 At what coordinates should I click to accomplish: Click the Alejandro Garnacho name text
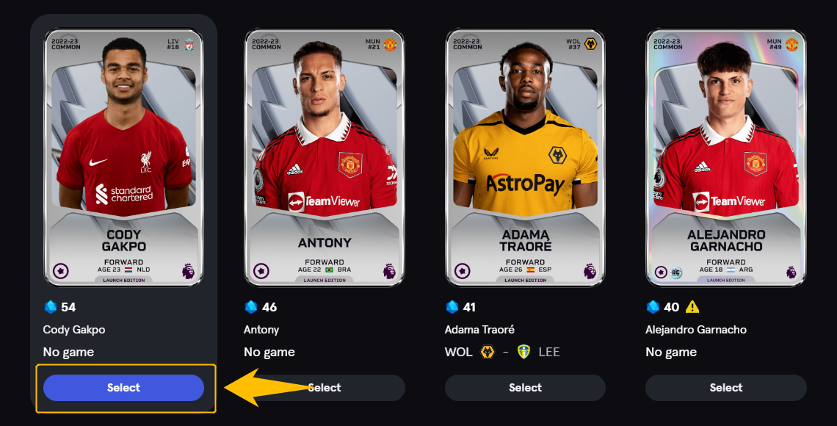click(x=696, y=330)
